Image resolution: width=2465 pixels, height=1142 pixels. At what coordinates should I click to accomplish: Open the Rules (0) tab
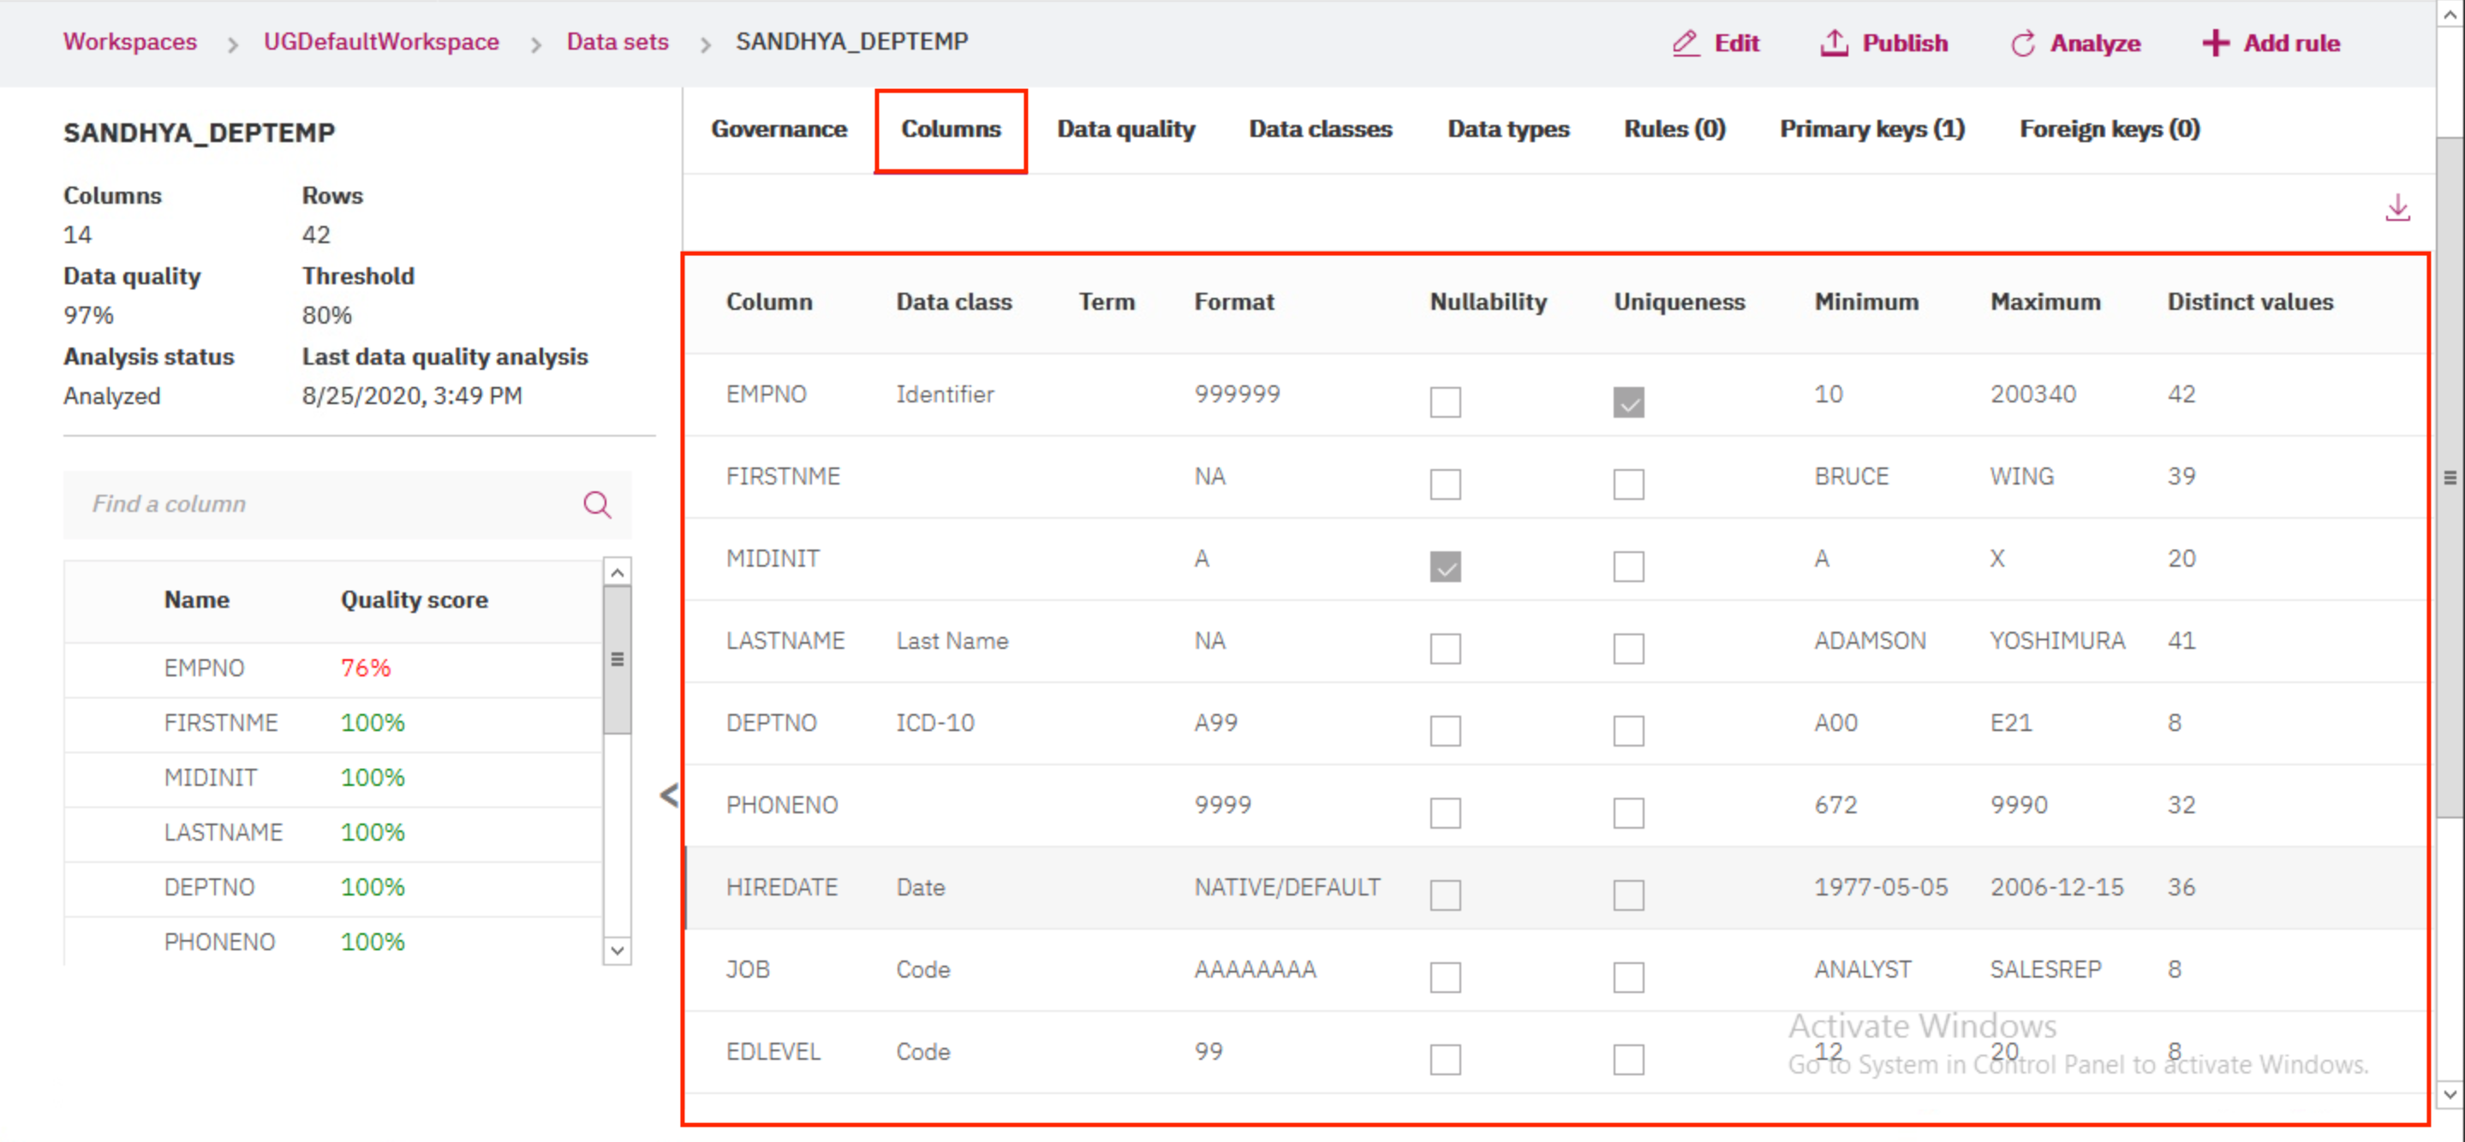click(x=1674, y=129)
